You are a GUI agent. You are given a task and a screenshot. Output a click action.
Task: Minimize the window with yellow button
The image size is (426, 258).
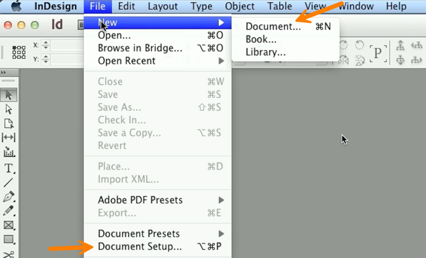21,25
